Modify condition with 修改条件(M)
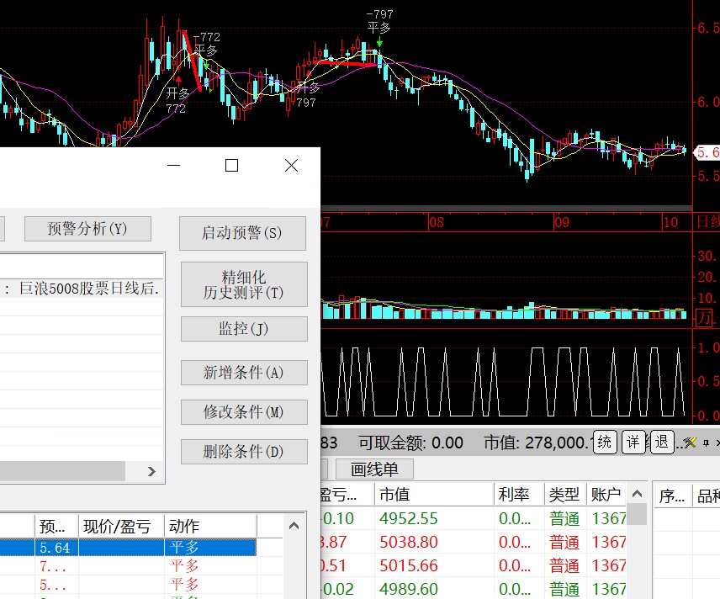 click(244, 411)
